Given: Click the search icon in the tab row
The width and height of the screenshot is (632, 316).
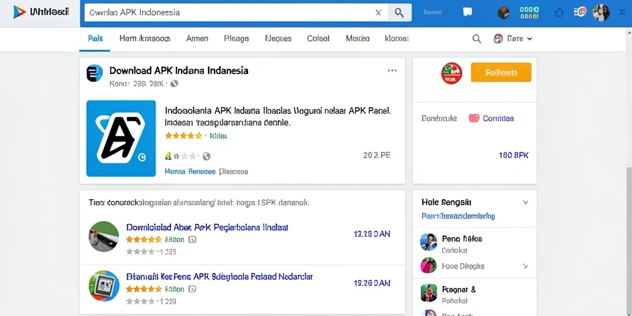Looking at the screenshot, I should 476,39.
